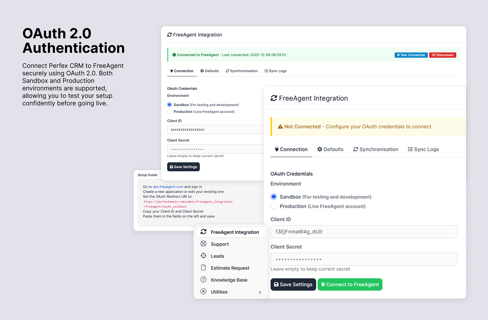The image size is (488, 320).
Task: Open the Support section
Action: 219,244
